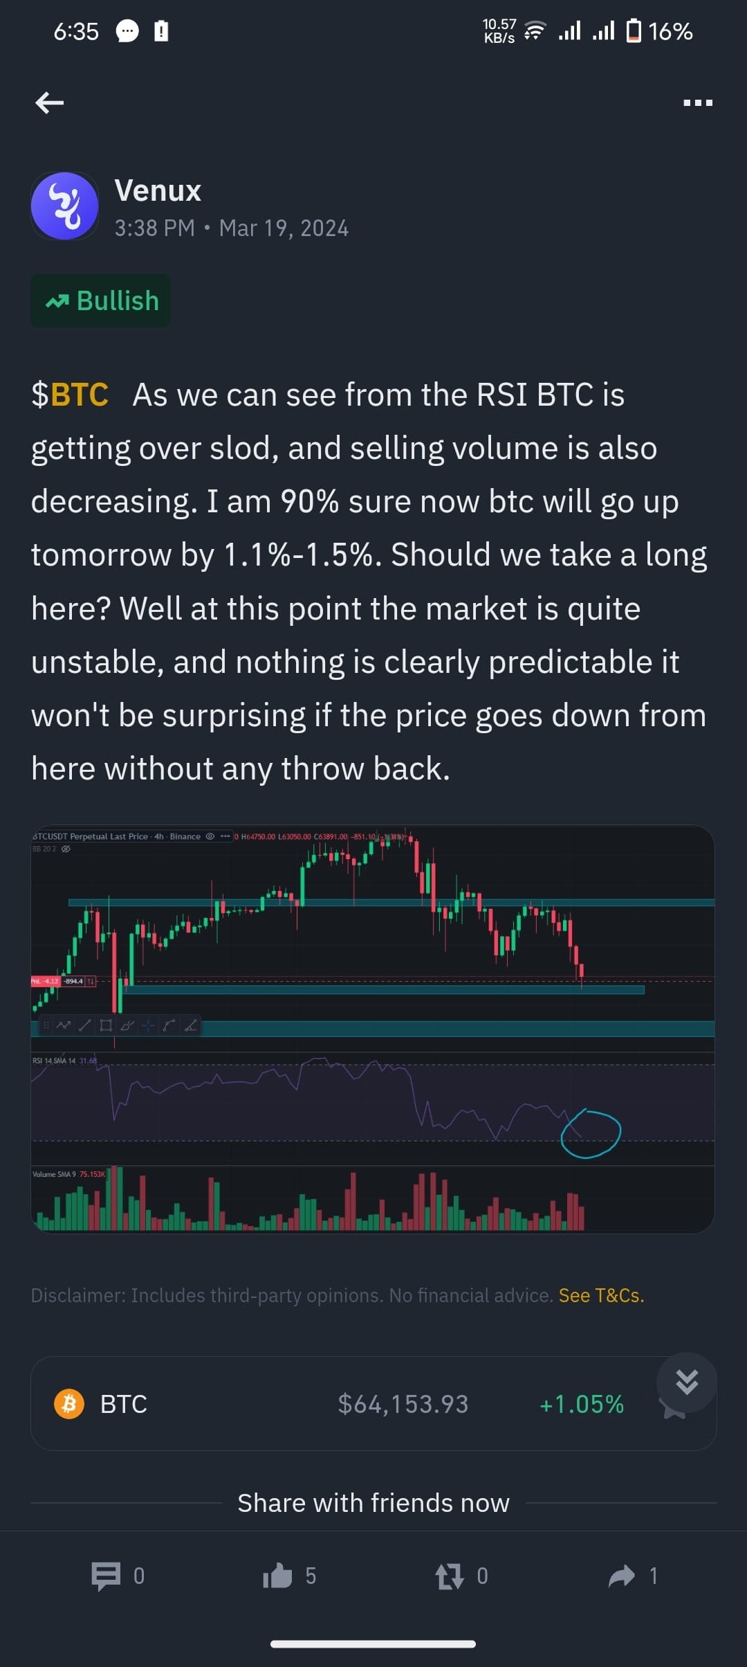Viewport: 747px width, 1667px height.
Task: Select the crosshair tool in the chart toolbar
Action: coord(148,1025)
